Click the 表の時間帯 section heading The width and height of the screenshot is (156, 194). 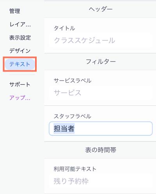[x=101, y=150]
